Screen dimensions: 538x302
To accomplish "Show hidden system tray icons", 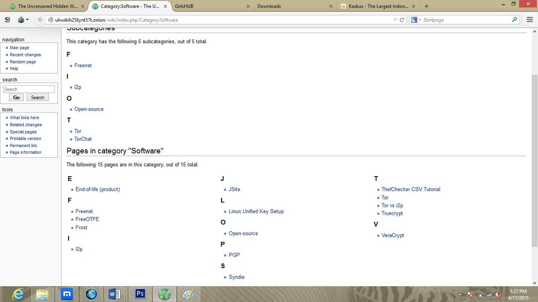I will tap(460, 295).
